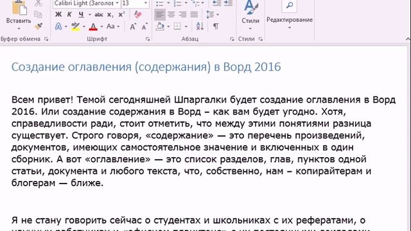Select the Format Painter brush
The width and height of the screenshot is (411, 231).
(x=39, y=26)
